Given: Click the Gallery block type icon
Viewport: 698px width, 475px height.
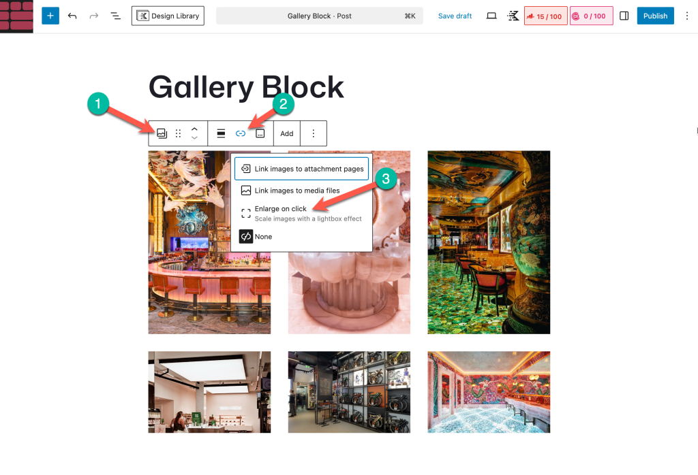Looking at the screenshot, I should pyautogui.click(x=162, y=133).
